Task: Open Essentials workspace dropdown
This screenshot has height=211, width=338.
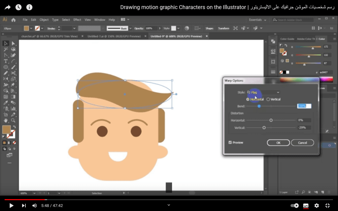Action: [x=257, y=20]
